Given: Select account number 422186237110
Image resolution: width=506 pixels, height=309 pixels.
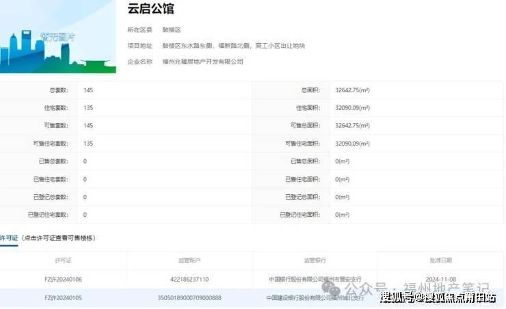Looking at the screenshot, I should tap(189, 280).
